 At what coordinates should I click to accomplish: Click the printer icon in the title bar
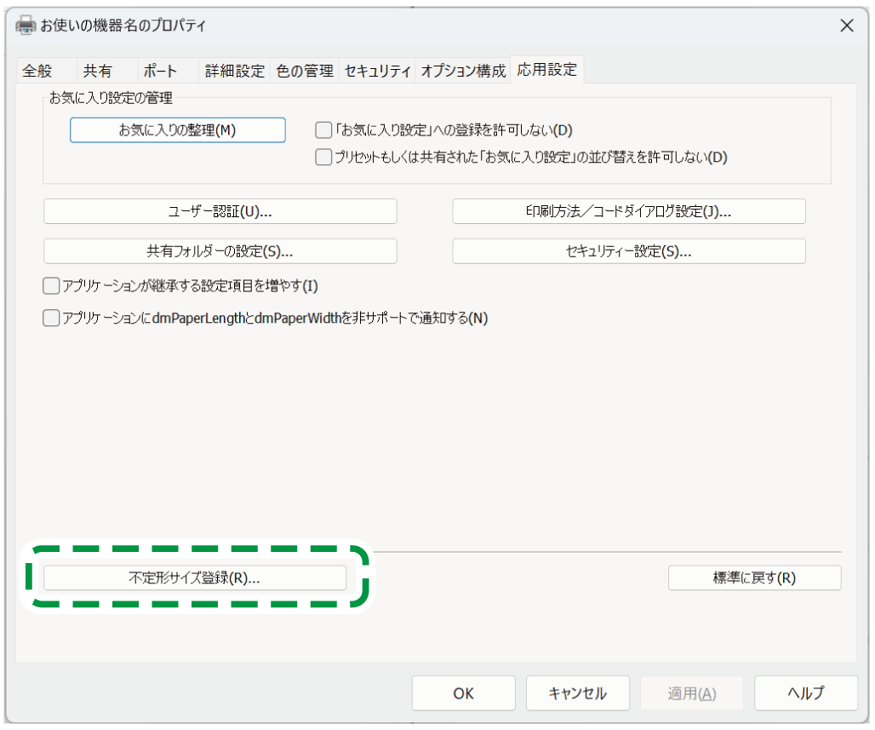(26, 26)
